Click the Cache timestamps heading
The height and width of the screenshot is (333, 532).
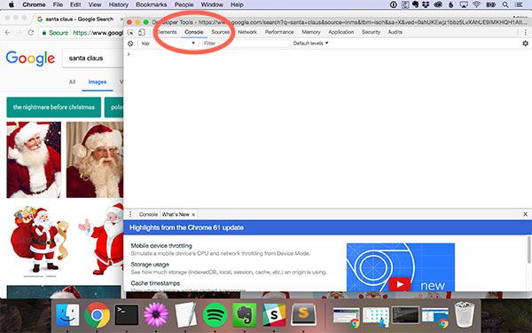(155, 283)
